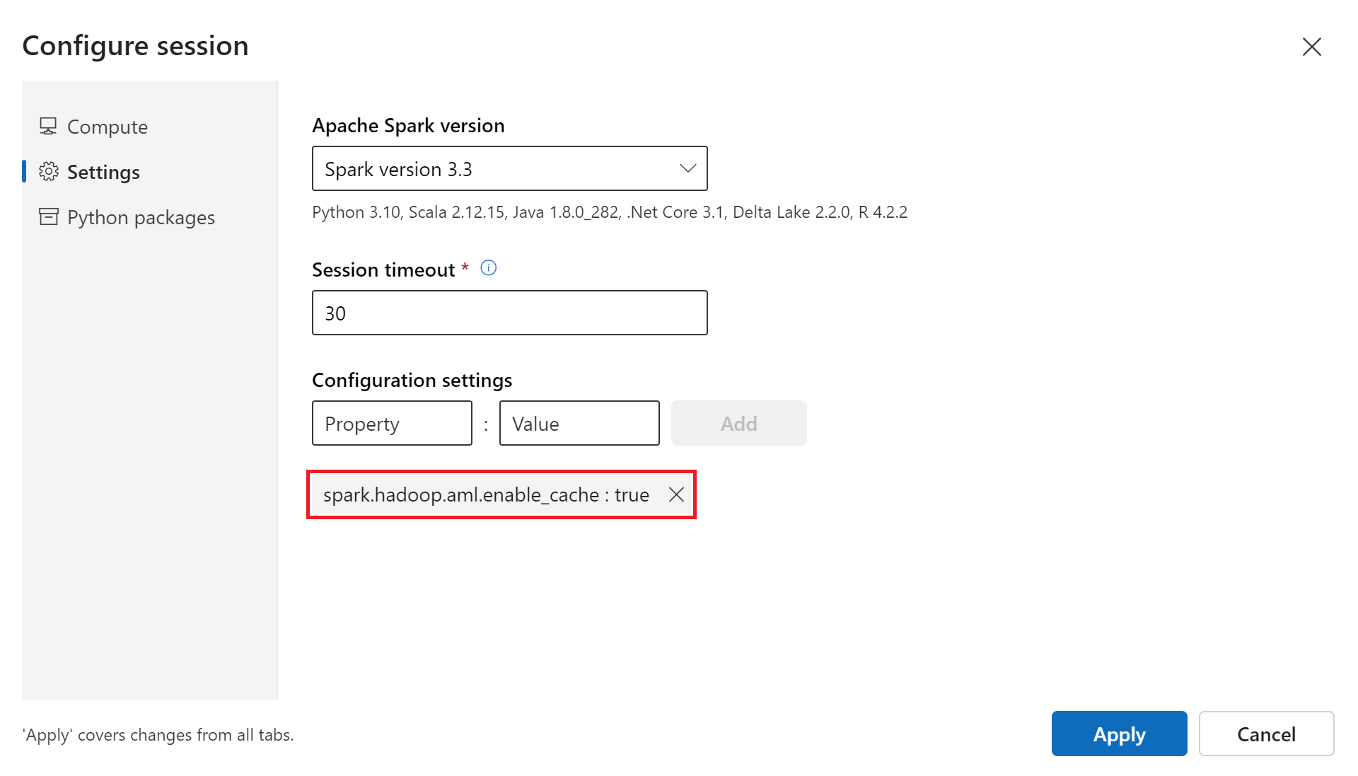The width and height of the screenshot is (1358, 776).
Task: Show the Session timeout info tooltip icon
Action: [489, 268]
